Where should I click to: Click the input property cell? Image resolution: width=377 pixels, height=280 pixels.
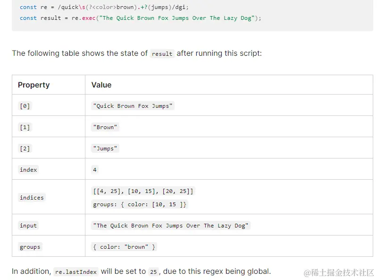[28, 226]
